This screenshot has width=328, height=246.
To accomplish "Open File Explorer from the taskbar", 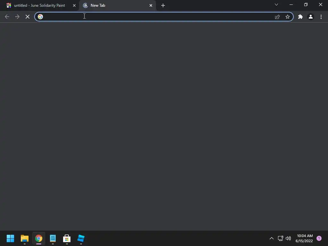I will coord(24,238).
